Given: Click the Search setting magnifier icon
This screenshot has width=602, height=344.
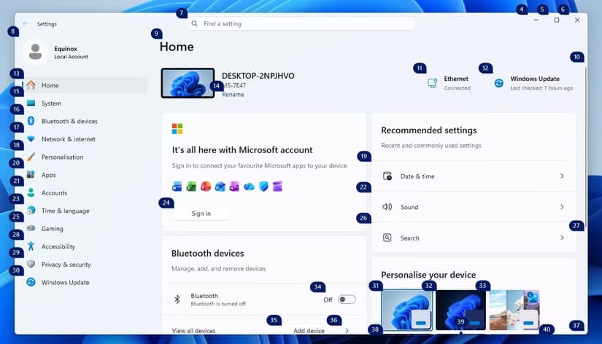Looking at the screenshot, I should [x=387, y=238].
